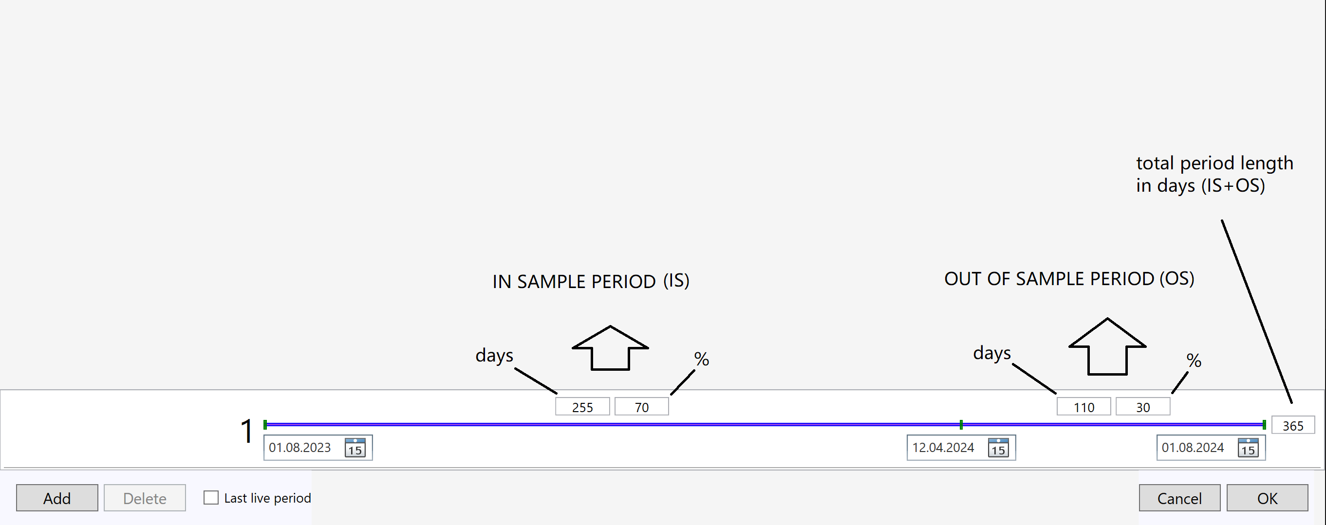Click the blue timeline bar's in-sample segment
Viewport: 1326px width, 525px height.
coord(613,425)
